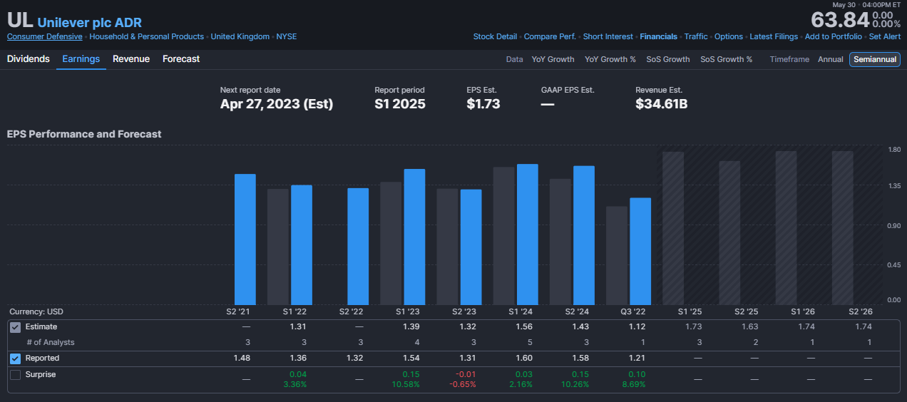Open the Forecast tab
The image size is (907, 402).
coord(181,59)
